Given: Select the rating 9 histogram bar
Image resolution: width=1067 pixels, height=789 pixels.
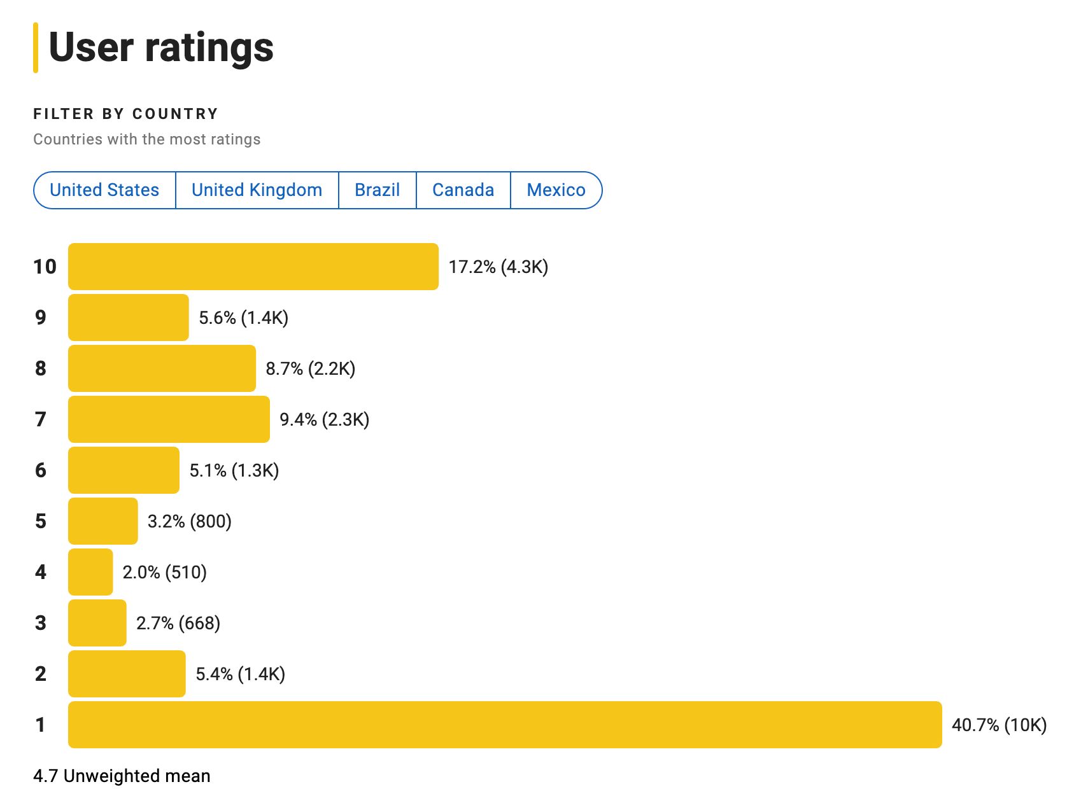Looking at the screenshot, I should tap(128, 318).
